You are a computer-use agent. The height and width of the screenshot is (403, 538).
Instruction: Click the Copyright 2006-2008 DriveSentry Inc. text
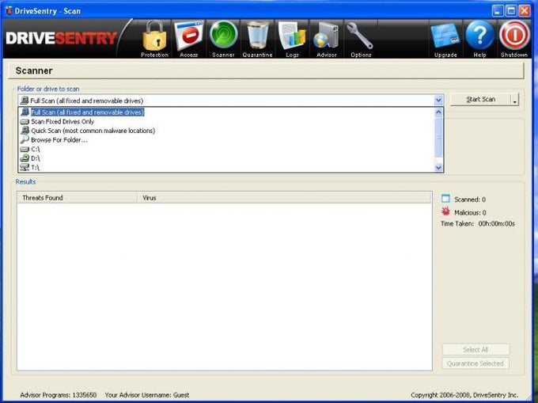464,395
